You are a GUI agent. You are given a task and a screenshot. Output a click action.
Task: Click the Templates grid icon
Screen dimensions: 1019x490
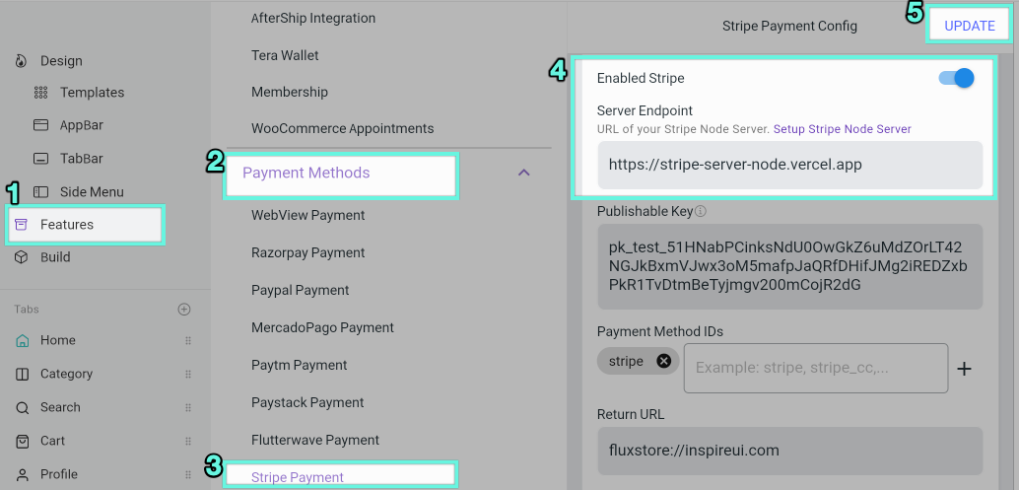pyautogui.click(x=41, y=93)
